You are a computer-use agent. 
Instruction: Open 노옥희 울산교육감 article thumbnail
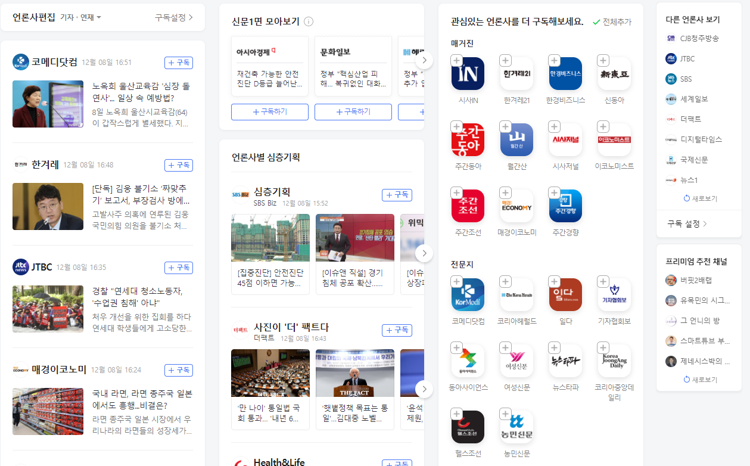click(48, 104)
